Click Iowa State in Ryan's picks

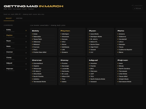94,34
